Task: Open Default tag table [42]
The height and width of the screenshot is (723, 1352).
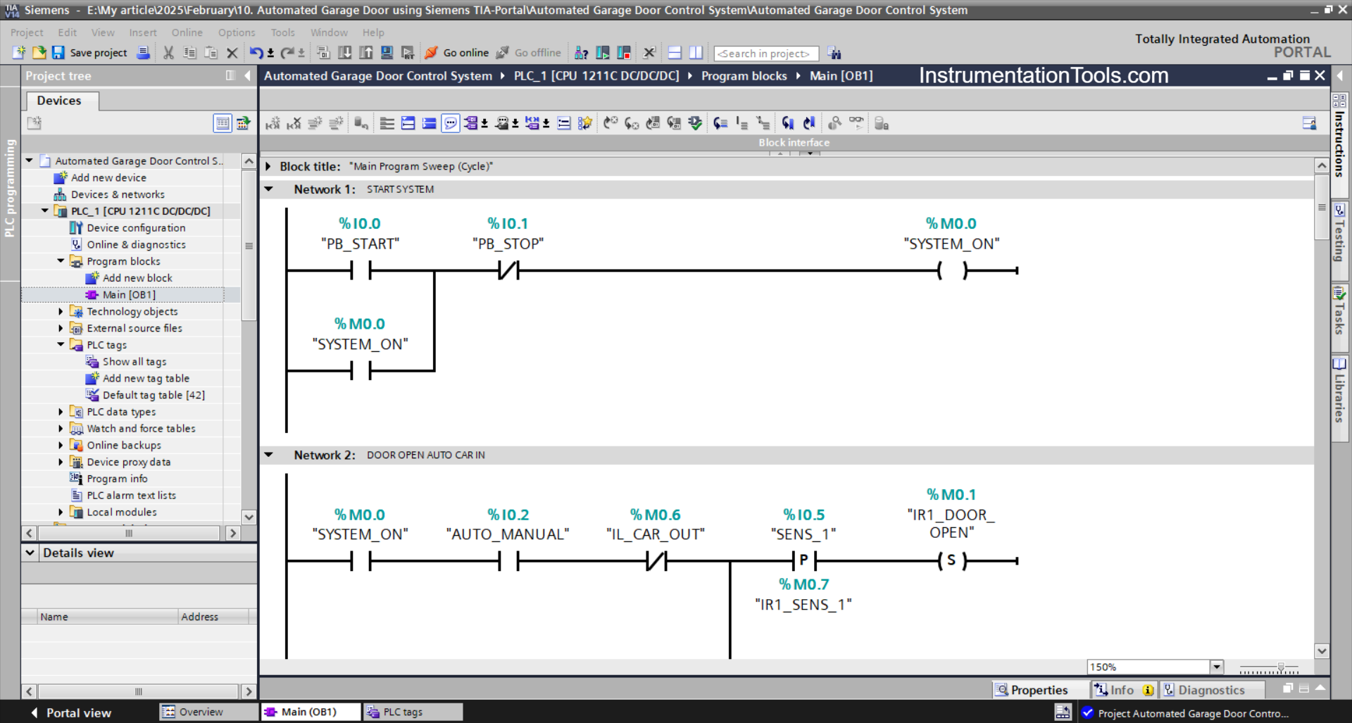Action: (154, 396)
